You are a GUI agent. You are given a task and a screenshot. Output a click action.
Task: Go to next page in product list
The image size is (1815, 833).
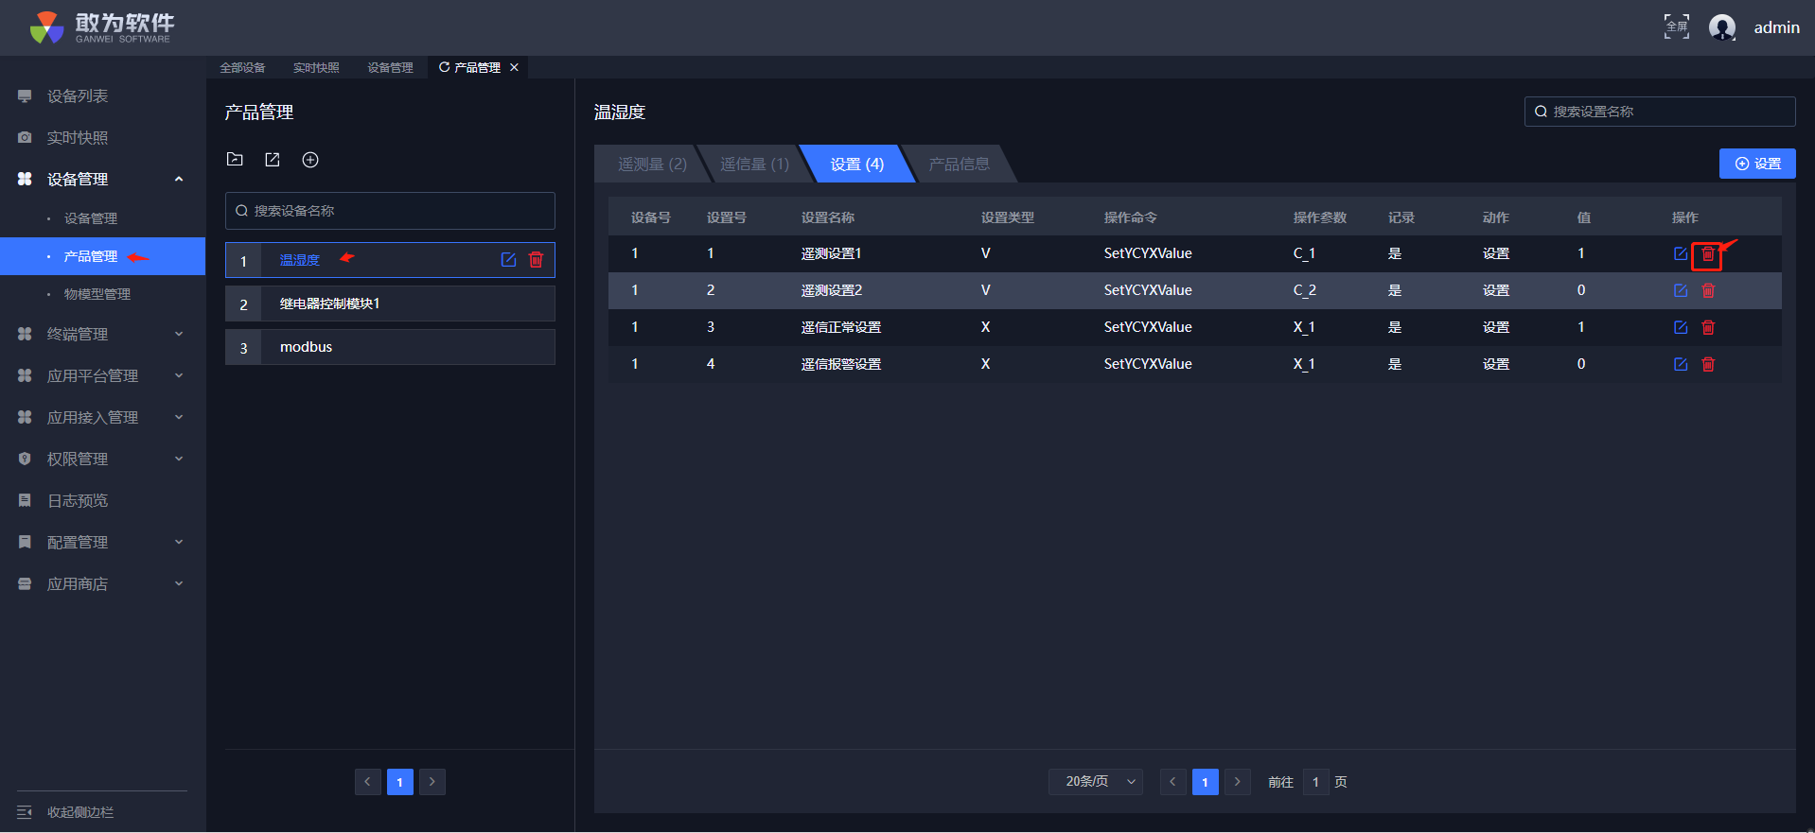432,782
